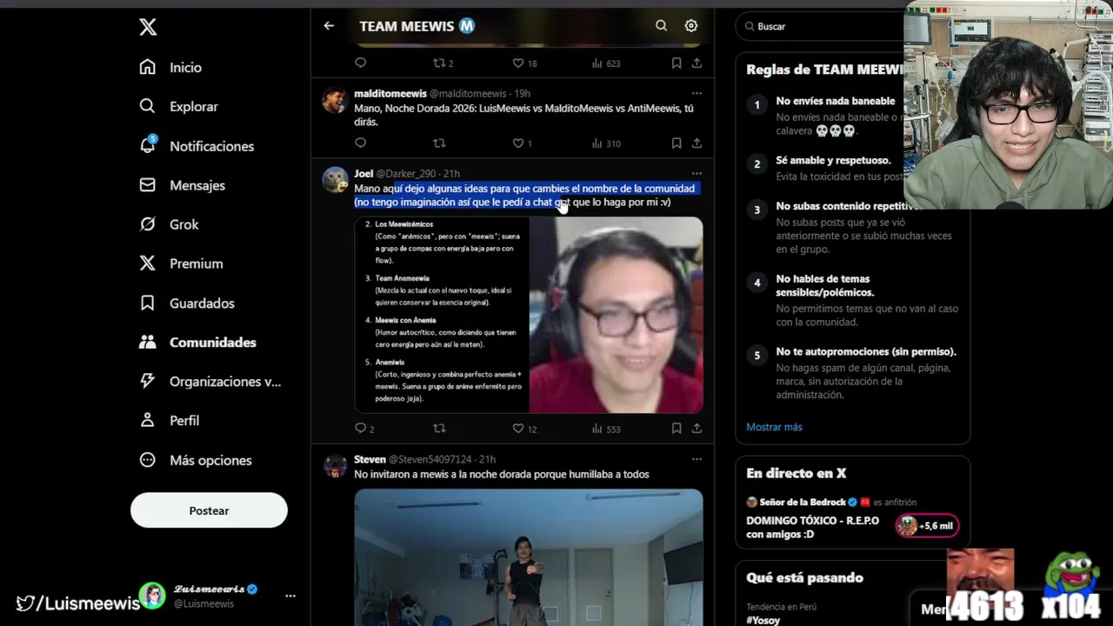The height and width of the screenshot is (626, 1113).
Task: Open more options on Steven's post
Action: tap(696, 459)
